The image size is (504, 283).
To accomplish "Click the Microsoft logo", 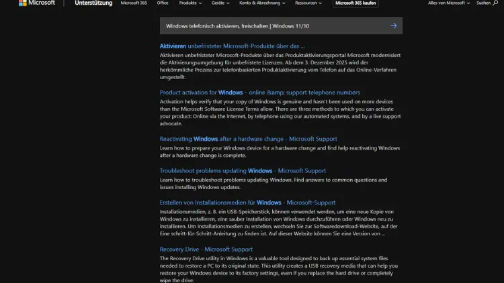I will click(x=37, y=3).
